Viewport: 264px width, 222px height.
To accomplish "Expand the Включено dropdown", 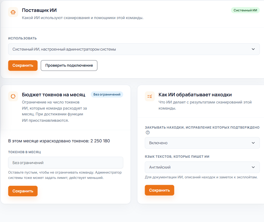I will point(202,143).
